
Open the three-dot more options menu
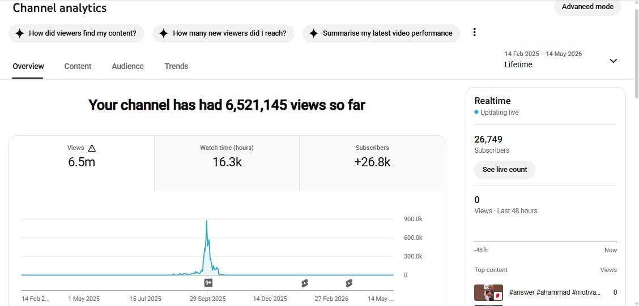point(474,33)
